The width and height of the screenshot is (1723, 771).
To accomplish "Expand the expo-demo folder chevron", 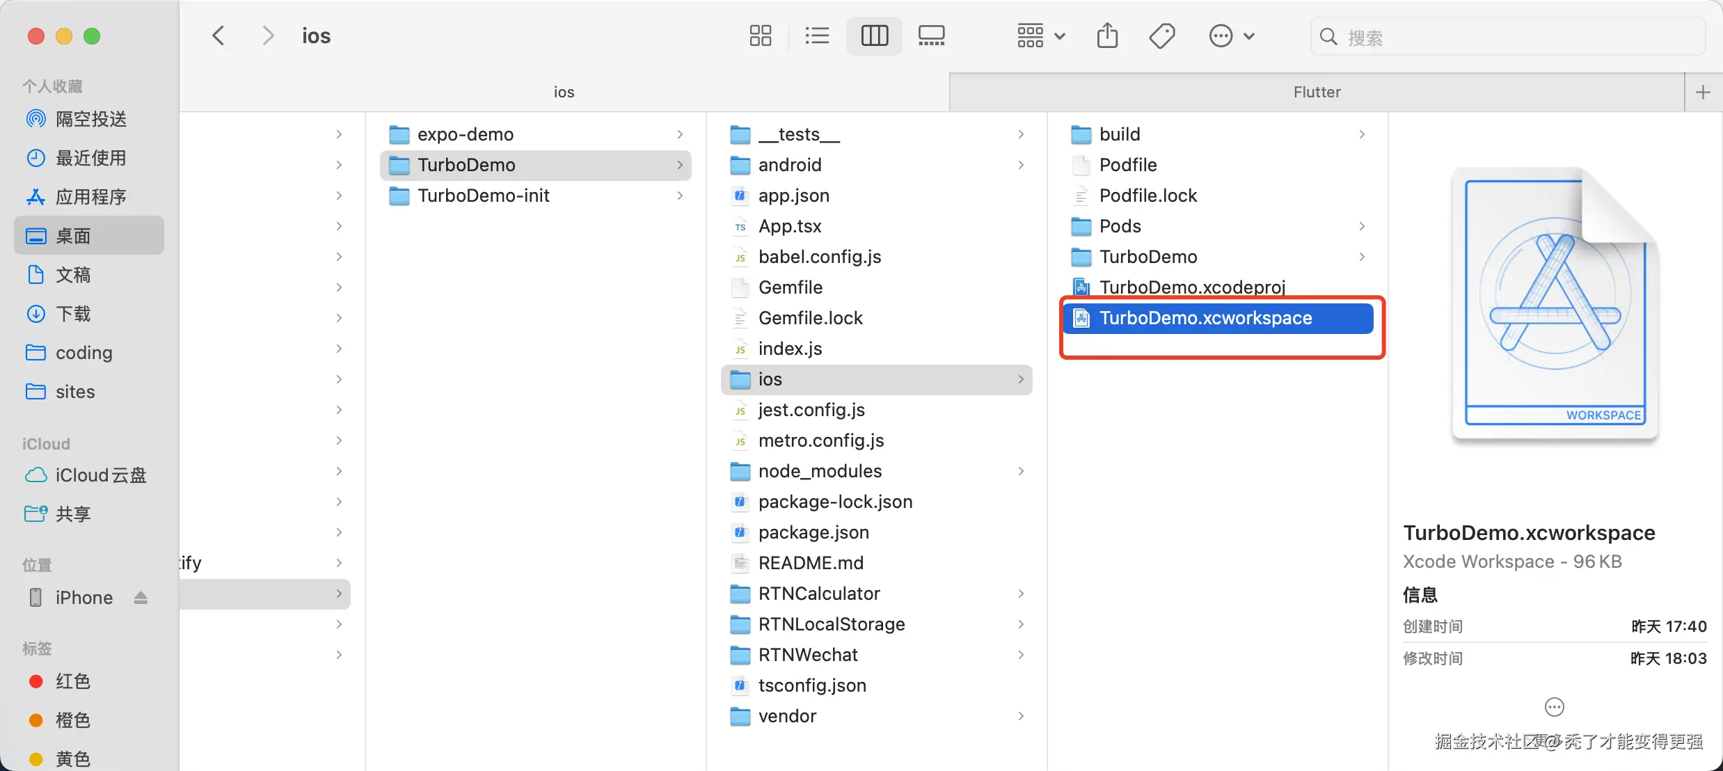I will coord(680,134).
